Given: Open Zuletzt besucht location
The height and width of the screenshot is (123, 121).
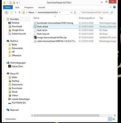Looking at the screenshot, I should pos(19,34).
